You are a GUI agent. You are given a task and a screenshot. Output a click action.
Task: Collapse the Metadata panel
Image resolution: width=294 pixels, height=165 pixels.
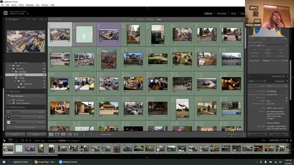[288, 81]
